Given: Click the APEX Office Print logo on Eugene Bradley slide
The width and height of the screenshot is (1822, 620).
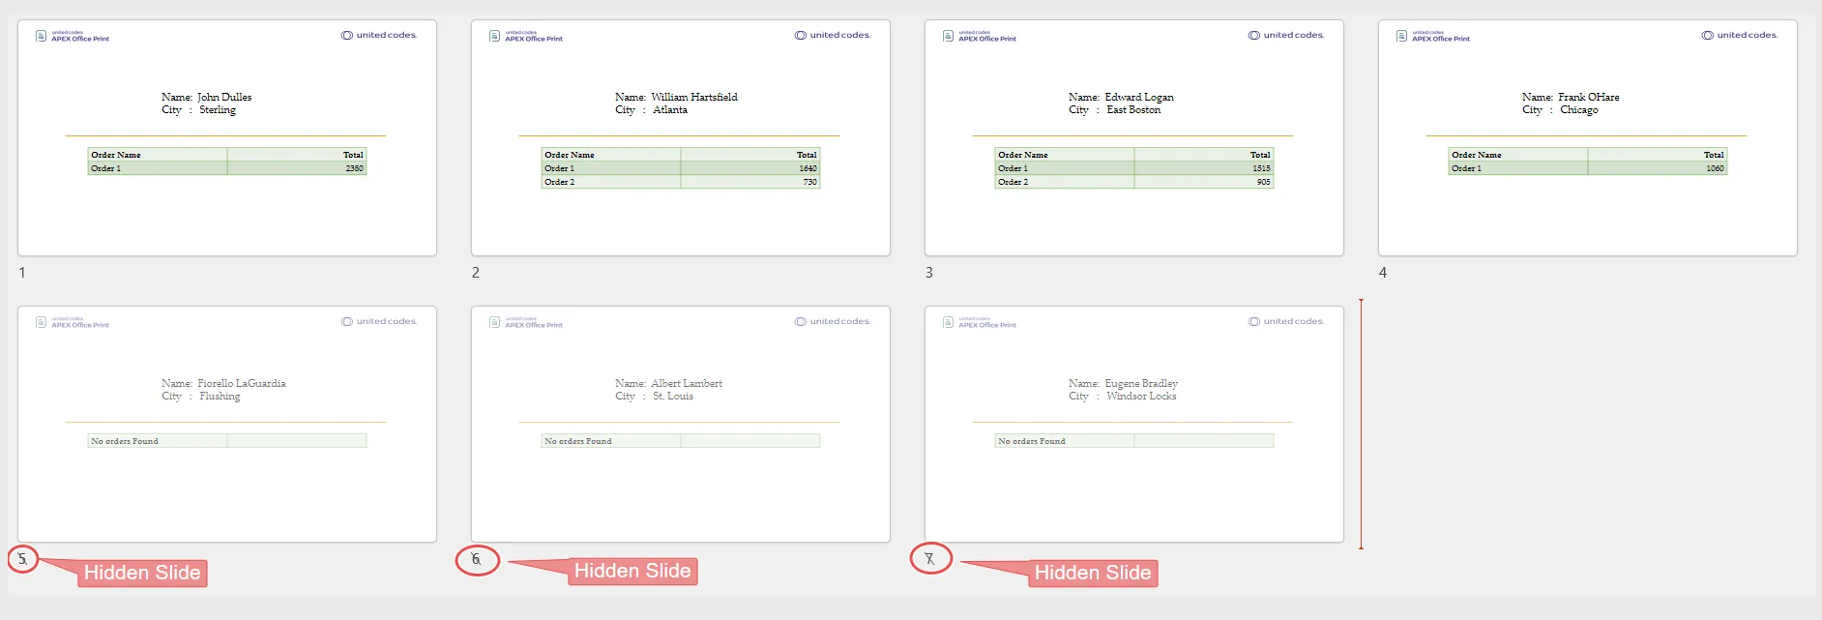Looking at the screenshot, I should click(980, 322).
